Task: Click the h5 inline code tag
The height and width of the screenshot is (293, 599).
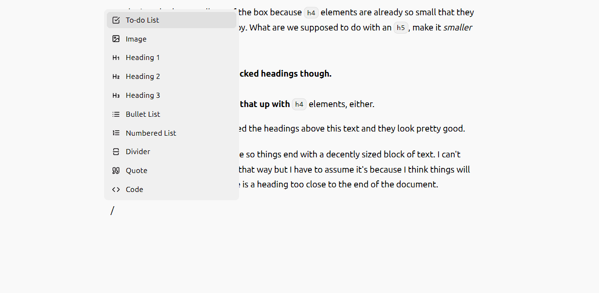Action: pyautogui.click(x=401, y=28)
